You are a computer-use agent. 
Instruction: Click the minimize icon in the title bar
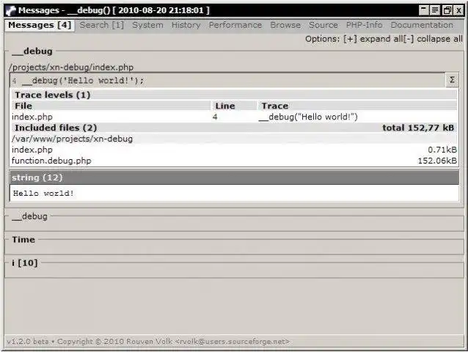pyautogui.click(x=424, y=10)
